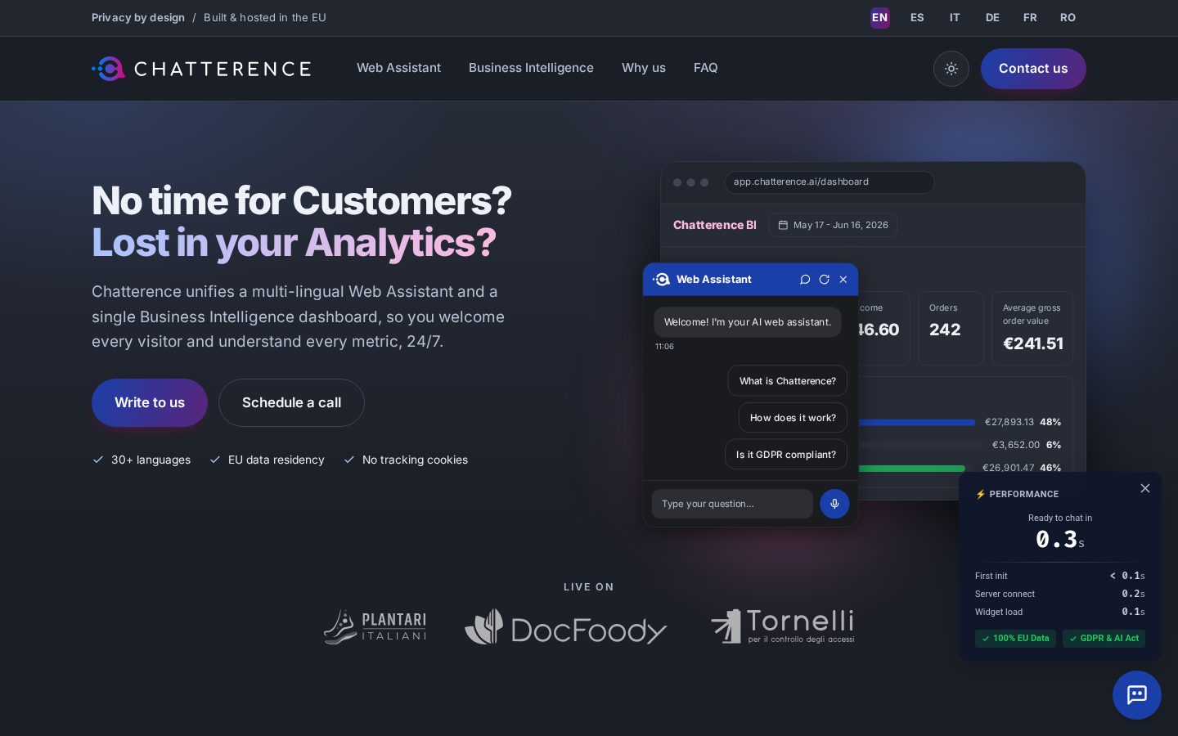Click the €3,652.00 value
Viewport: 1178px width, 736px height.
tap(1016, 445)
